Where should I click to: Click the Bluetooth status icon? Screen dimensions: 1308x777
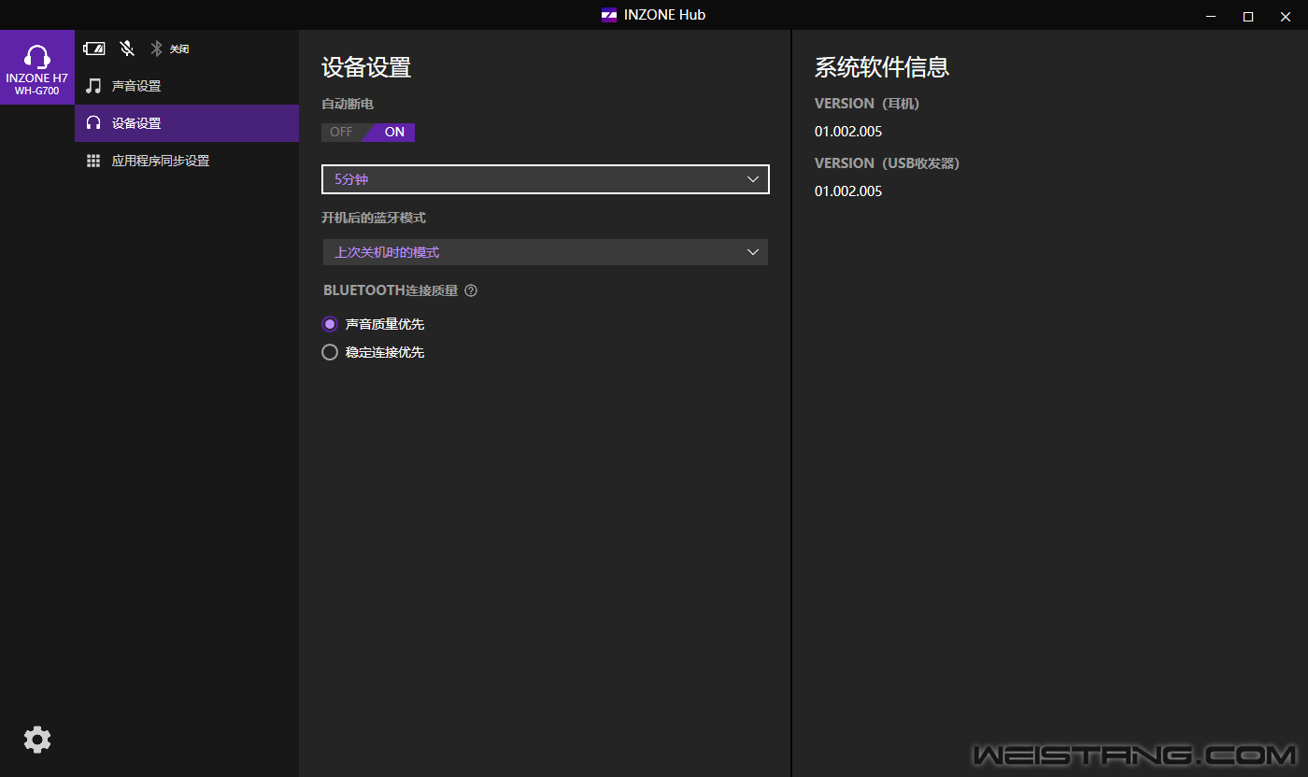[x=157, y=49]
